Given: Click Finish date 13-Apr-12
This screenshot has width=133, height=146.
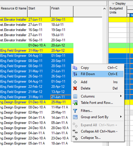Looking at the screenshot, I should pos(58,92).
